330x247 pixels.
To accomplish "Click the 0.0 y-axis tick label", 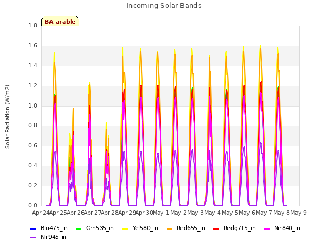I will (x=32, y=205).
